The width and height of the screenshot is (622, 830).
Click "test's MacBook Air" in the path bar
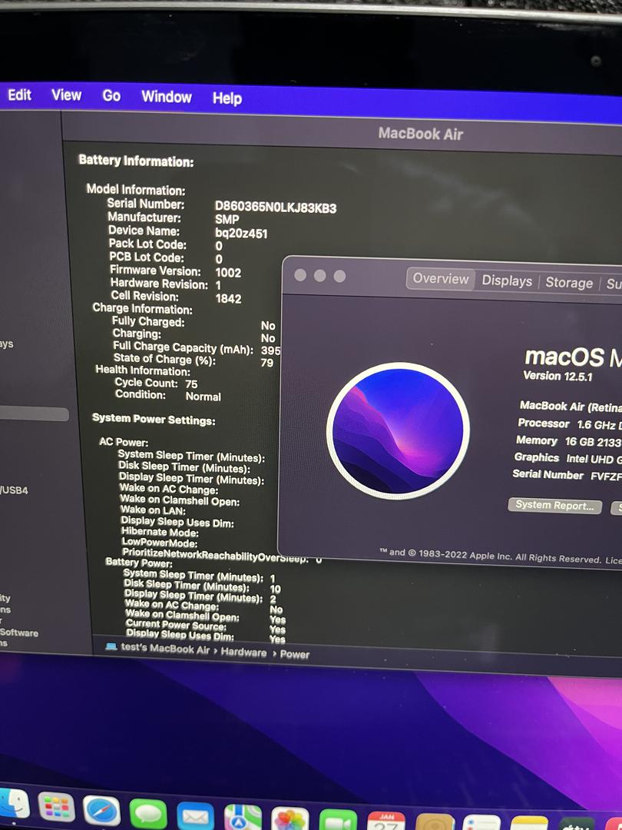click(x=165, y=649)
